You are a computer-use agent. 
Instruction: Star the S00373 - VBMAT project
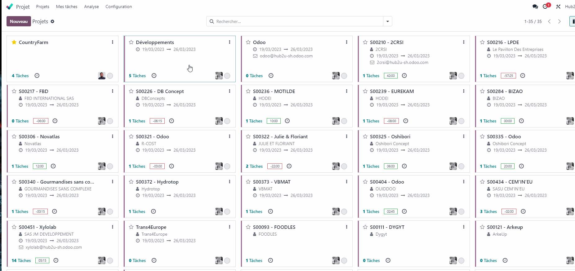tap(248, 182)
